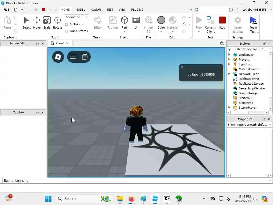
Task: Open the Toolbox from ribbon
Action: (113, 23)
